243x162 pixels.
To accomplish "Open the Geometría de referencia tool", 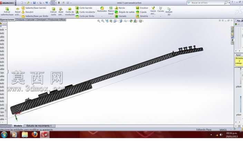I will point(153,11).
